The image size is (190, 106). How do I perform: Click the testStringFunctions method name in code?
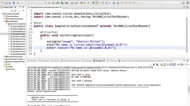click(75, 35)
